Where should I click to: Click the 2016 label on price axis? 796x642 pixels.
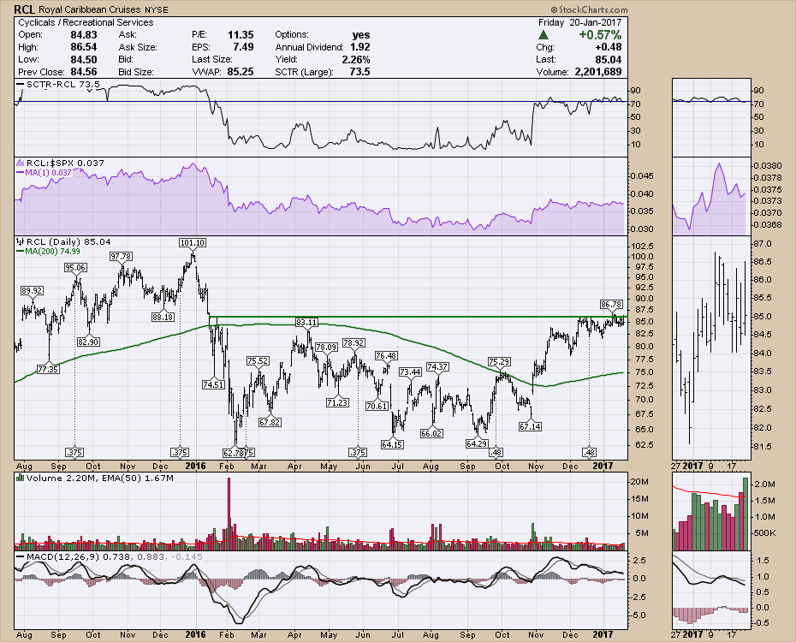(195, 466)
